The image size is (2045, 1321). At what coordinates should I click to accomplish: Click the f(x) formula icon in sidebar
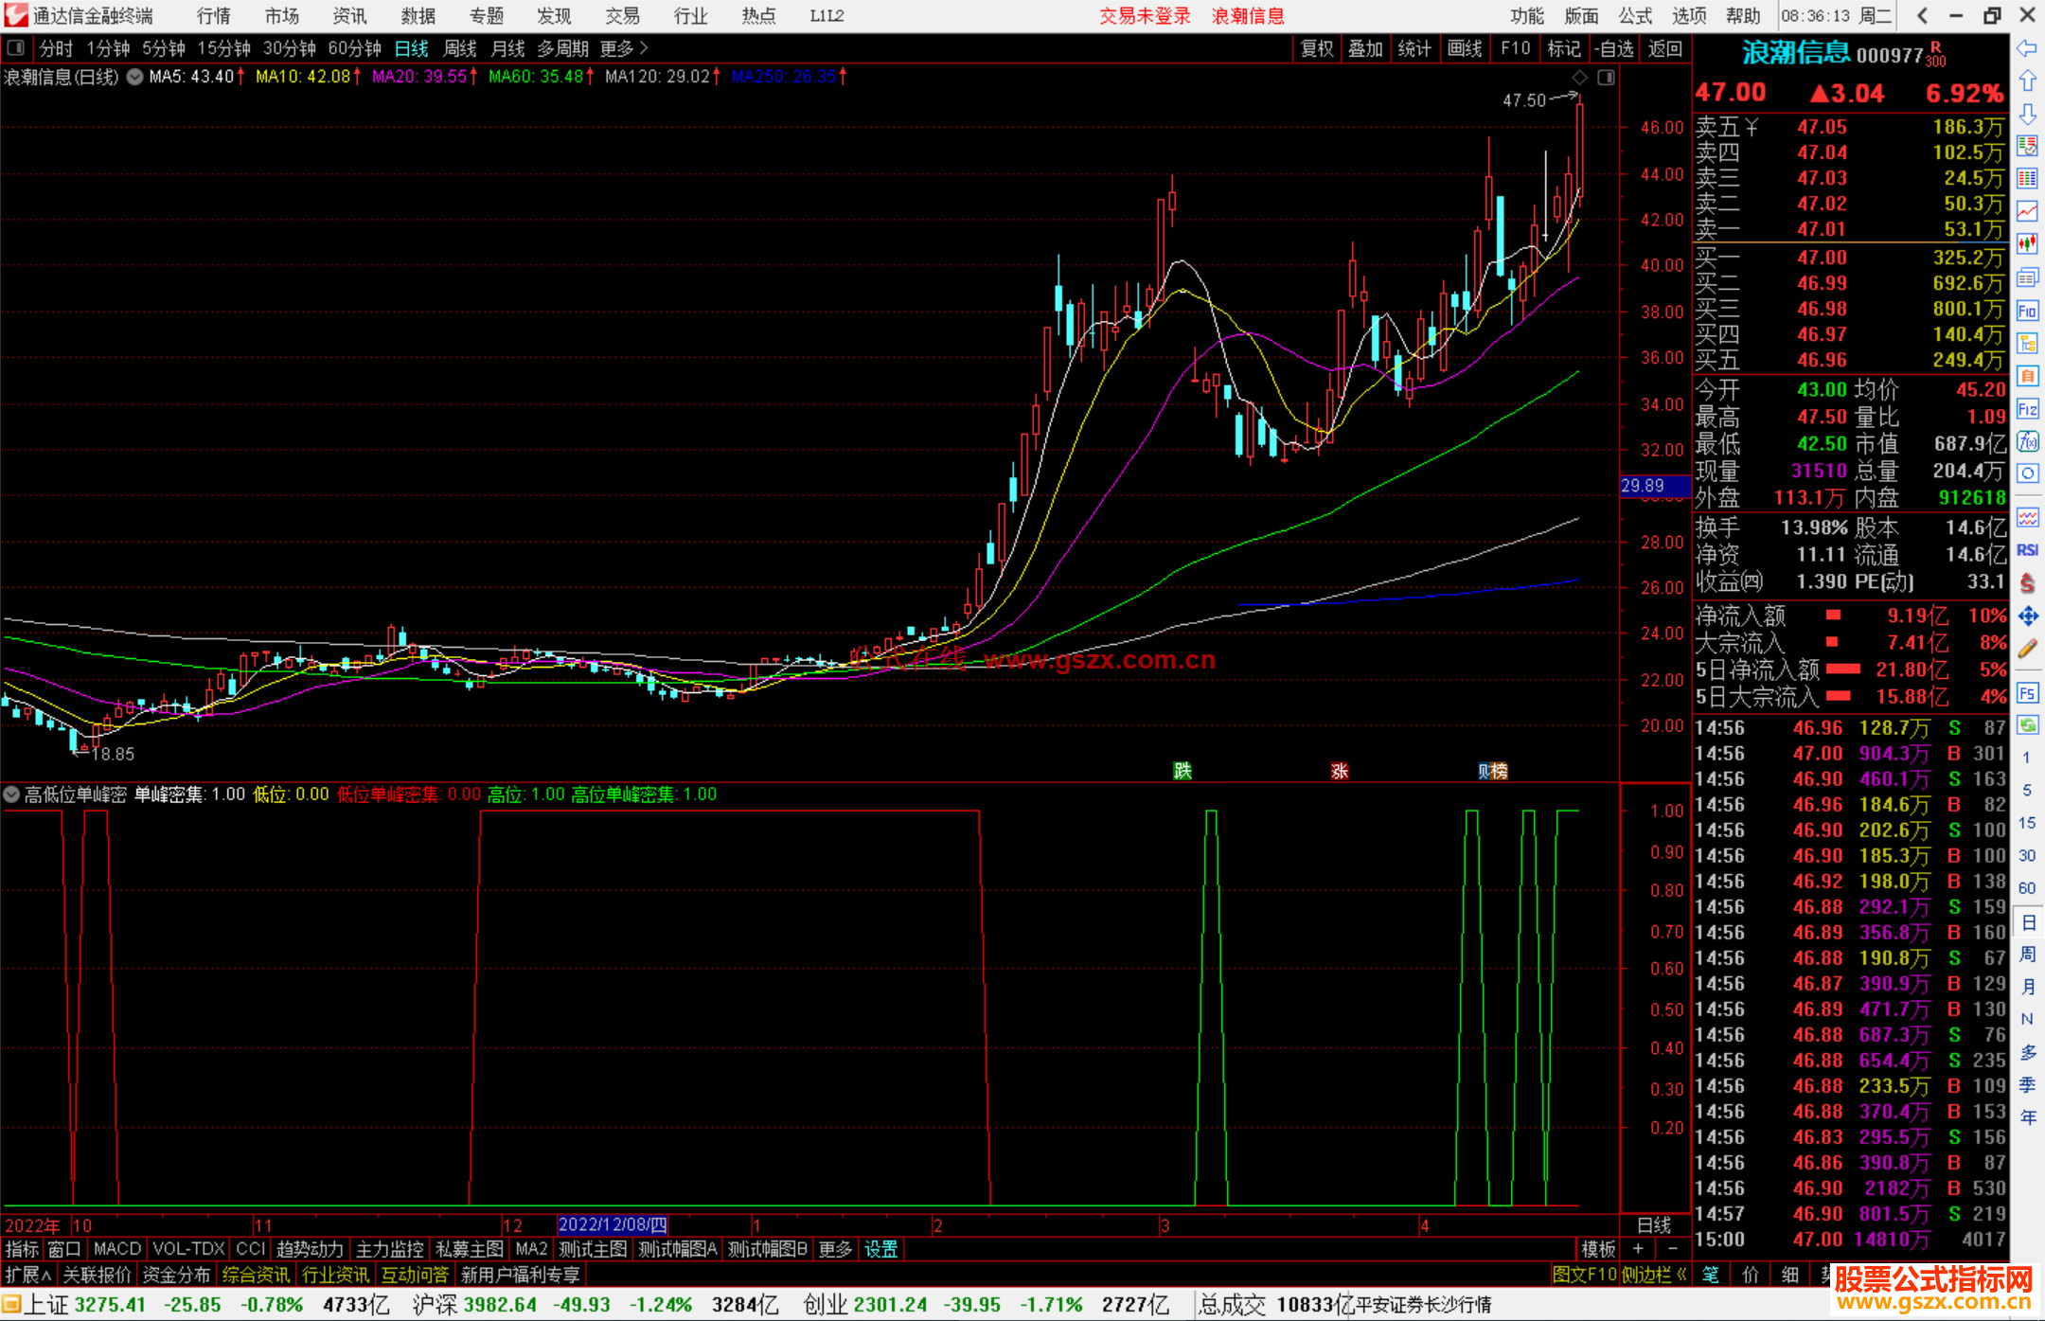tap(2027, 441)
